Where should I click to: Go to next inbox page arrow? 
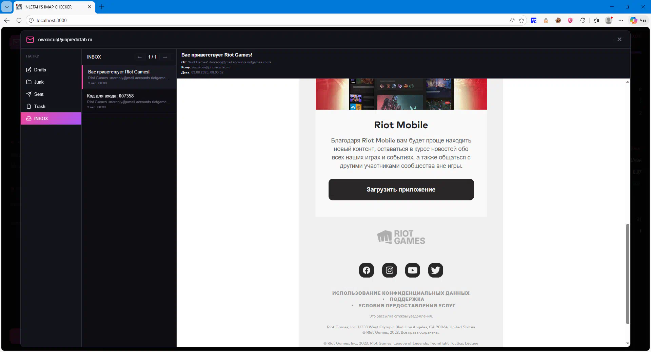coord(165,57)
